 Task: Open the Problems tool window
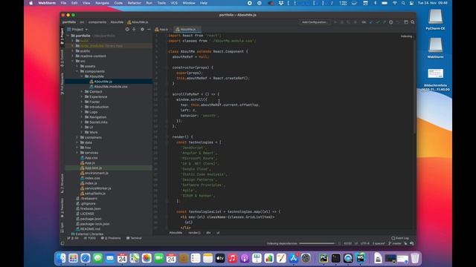[x=111, y=238]
